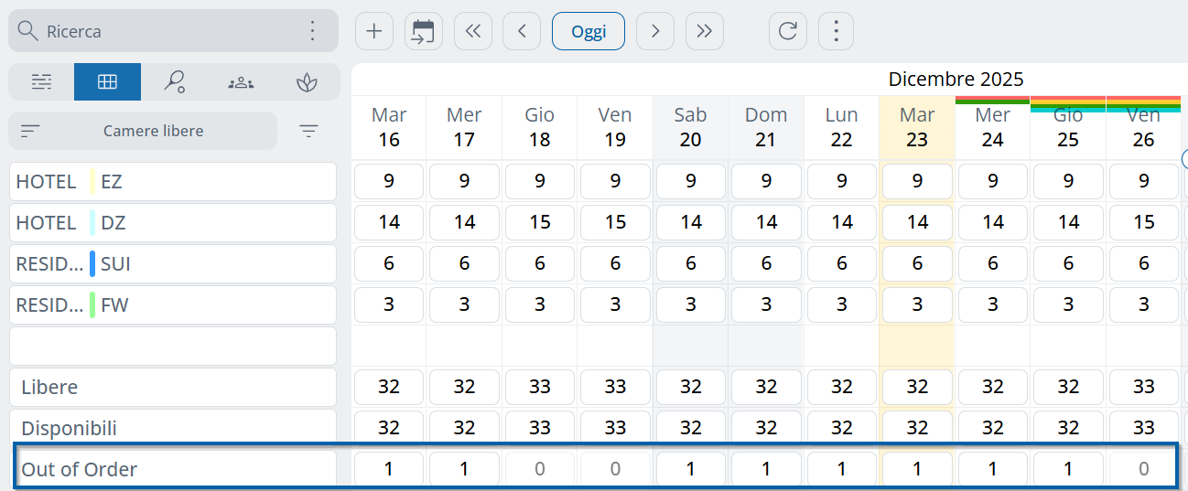Jump to today with the Oggi button
The height and width of the screenshot is (491, 1188).
click(589, 31)
